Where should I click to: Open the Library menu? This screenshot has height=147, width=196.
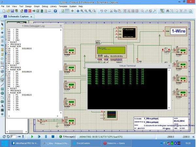[x=53, y=6]
